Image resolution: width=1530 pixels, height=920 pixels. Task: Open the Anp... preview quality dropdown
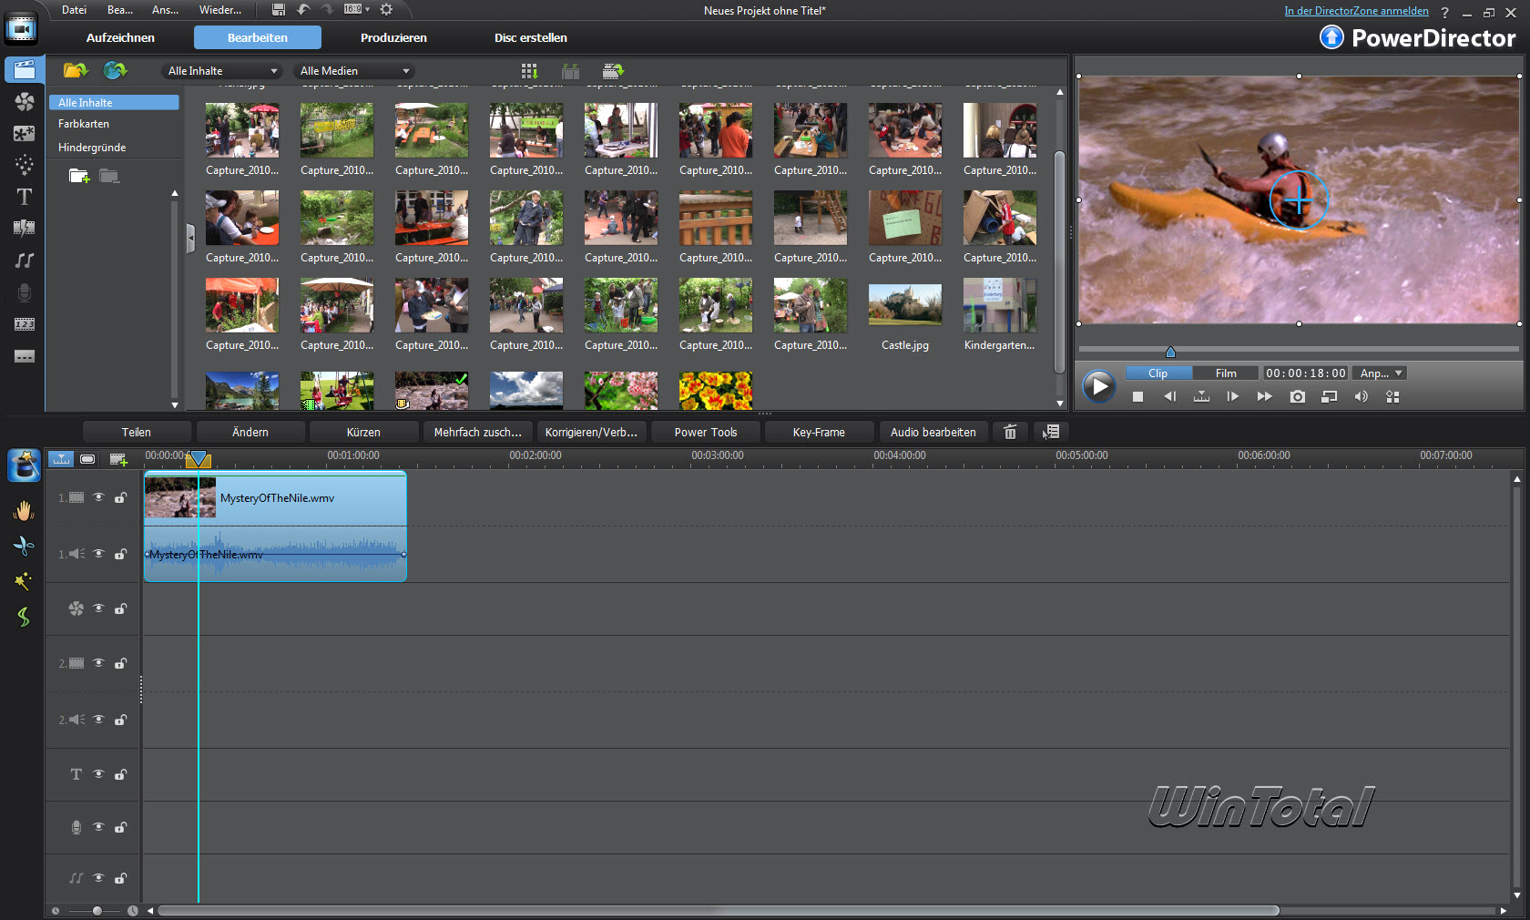(1381, 373)
